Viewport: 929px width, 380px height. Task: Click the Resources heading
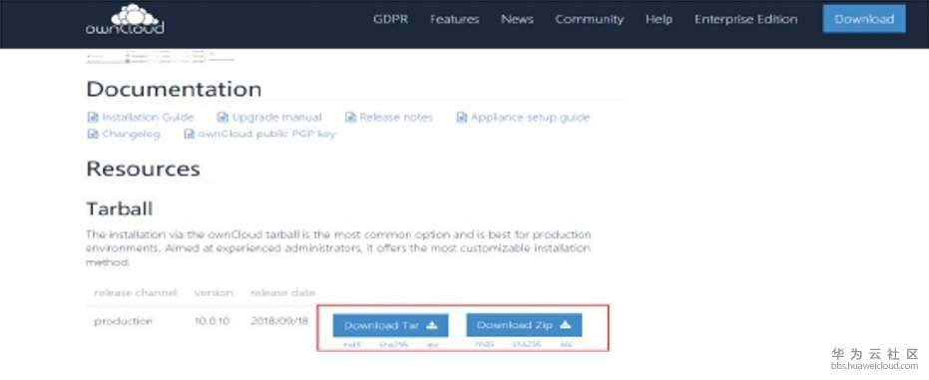[x=143, y=169]
